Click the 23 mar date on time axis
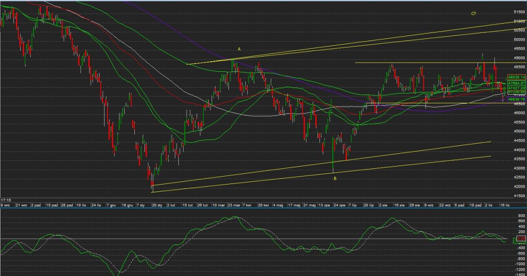The image size is (527, 276). (x=233, y=205)
